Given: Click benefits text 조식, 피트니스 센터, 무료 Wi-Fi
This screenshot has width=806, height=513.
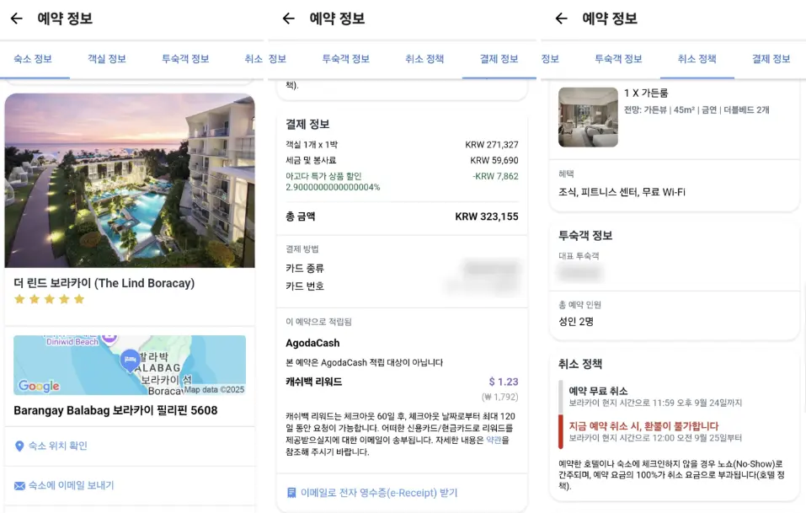Looking at the screenshot, I should [x=622, y=192].
